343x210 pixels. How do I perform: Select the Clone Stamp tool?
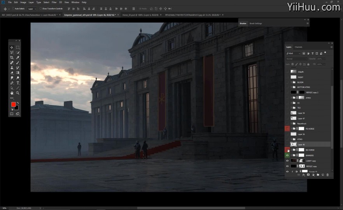point(12,68)
